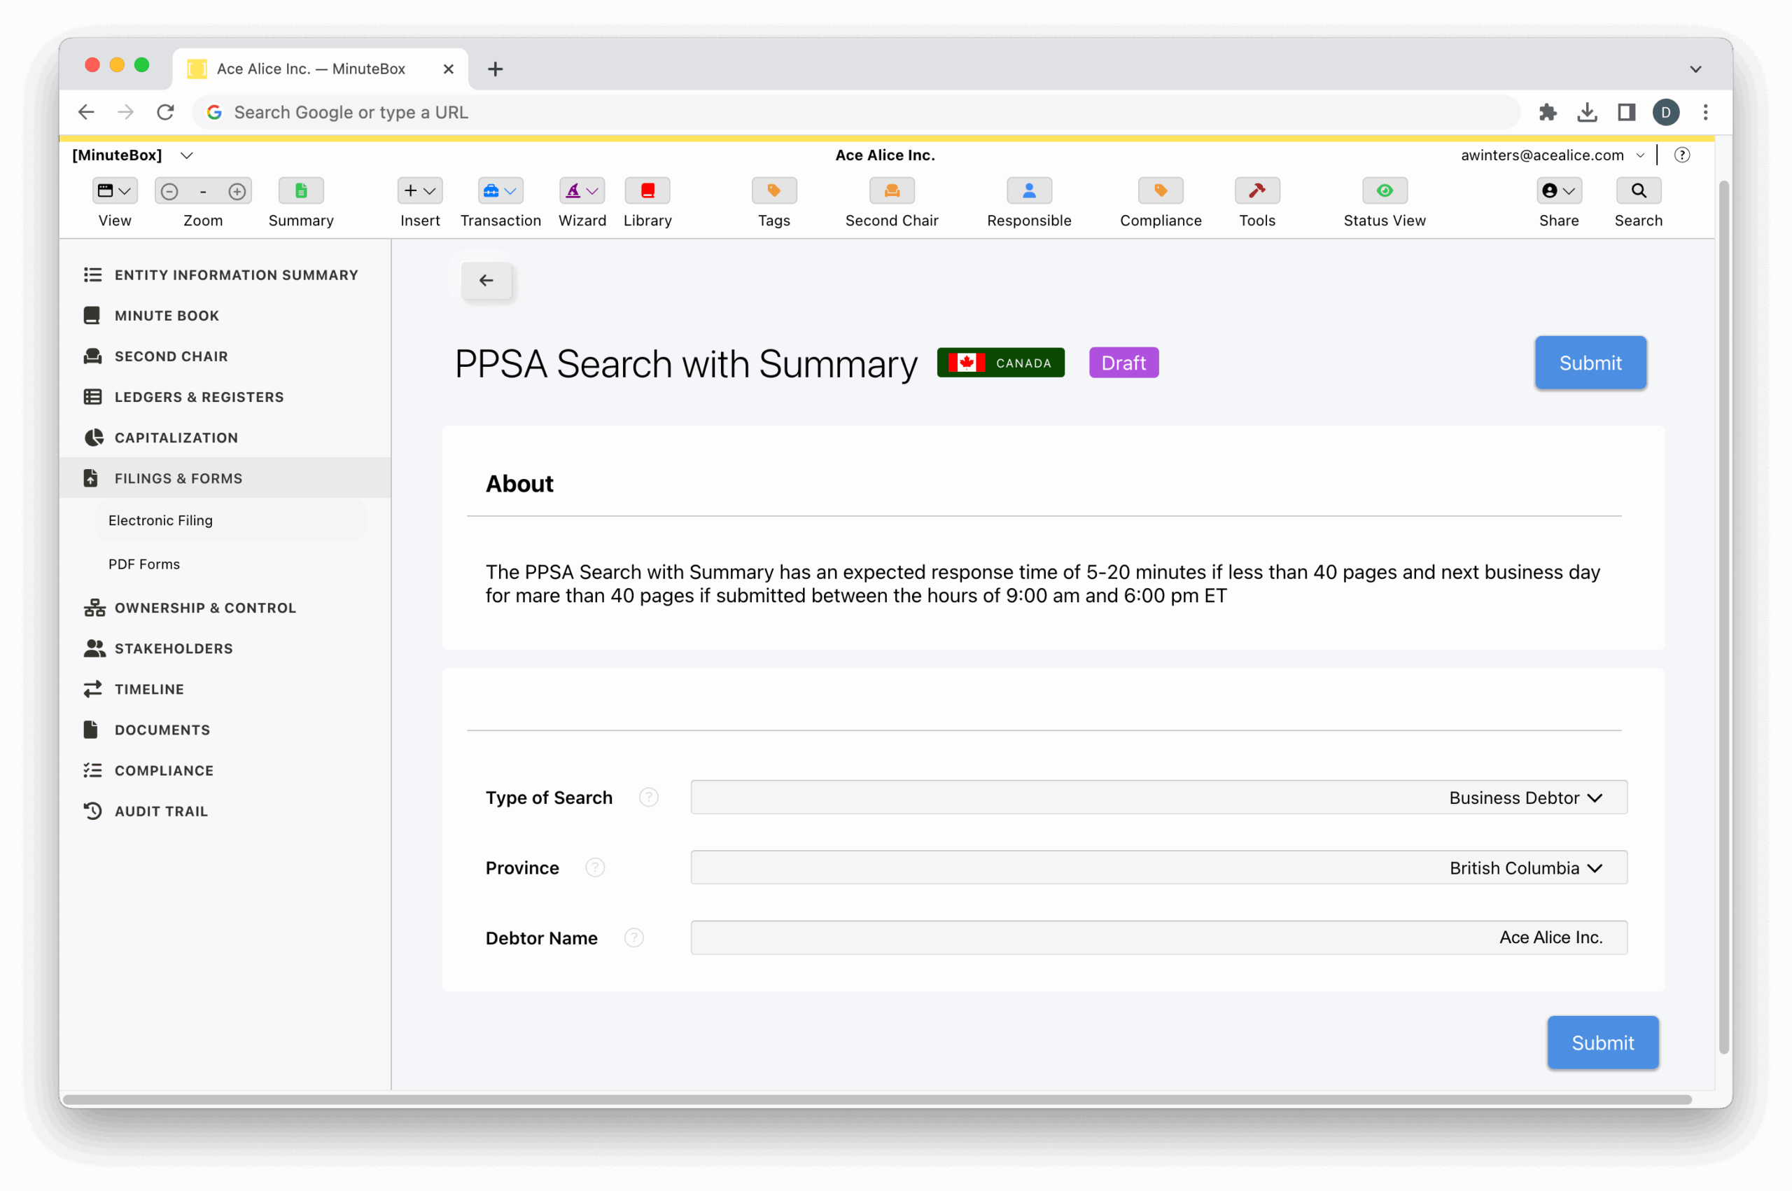Go back using the arrow button

[486, 280]
